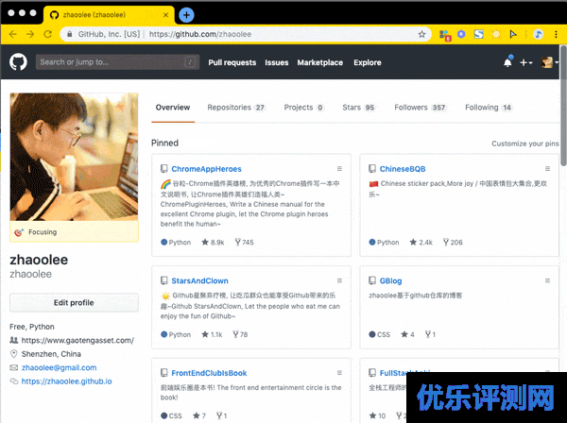Click the GitHub octocat logo
Viewport: 567px width, 423px height.
[x=18, y=62]
